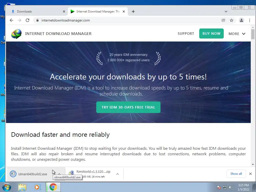Share this page via share icon
This screenshot has width=256, height=192.
[x=223, y=20]
